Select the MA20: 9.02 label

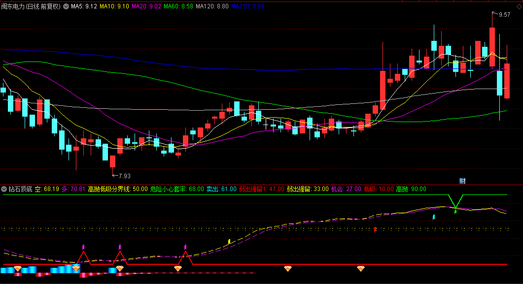146,6
